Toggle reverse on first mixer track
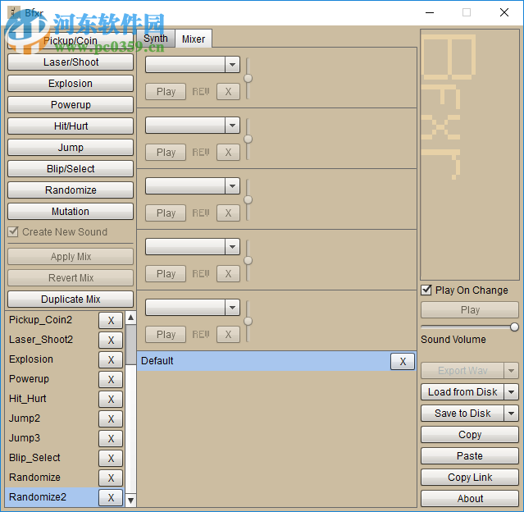The width and height of the screenshot is (524, 512). (x=201, y=92)
